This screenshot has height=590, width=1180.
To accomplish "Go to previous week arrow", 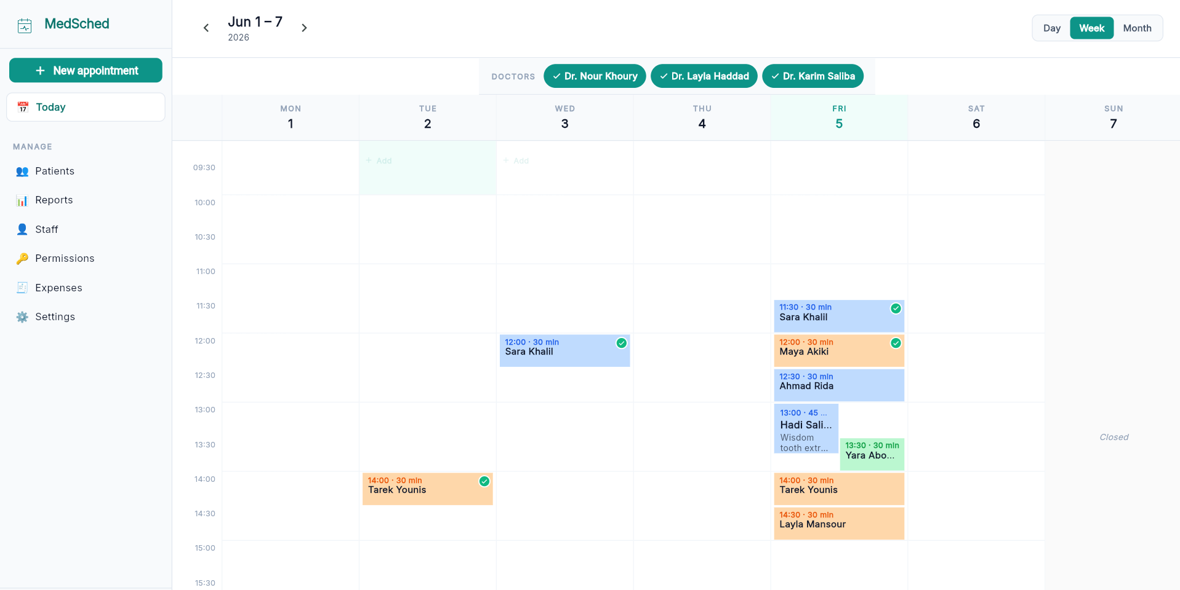I will pyautogui.click(x=206, y=28).
